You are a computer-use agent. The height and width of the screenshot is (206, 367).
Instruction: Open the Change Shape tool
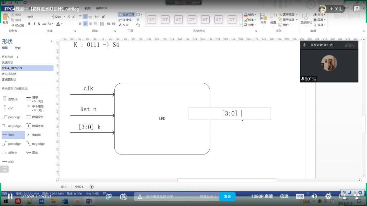coord(306,18)
